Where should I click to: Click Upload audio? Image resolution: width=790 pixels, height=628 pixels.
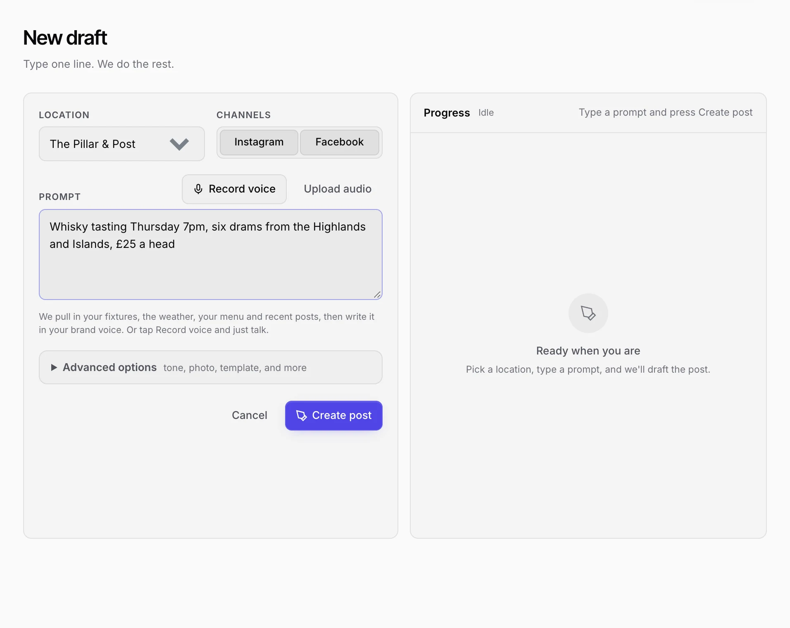coord(338,189)
